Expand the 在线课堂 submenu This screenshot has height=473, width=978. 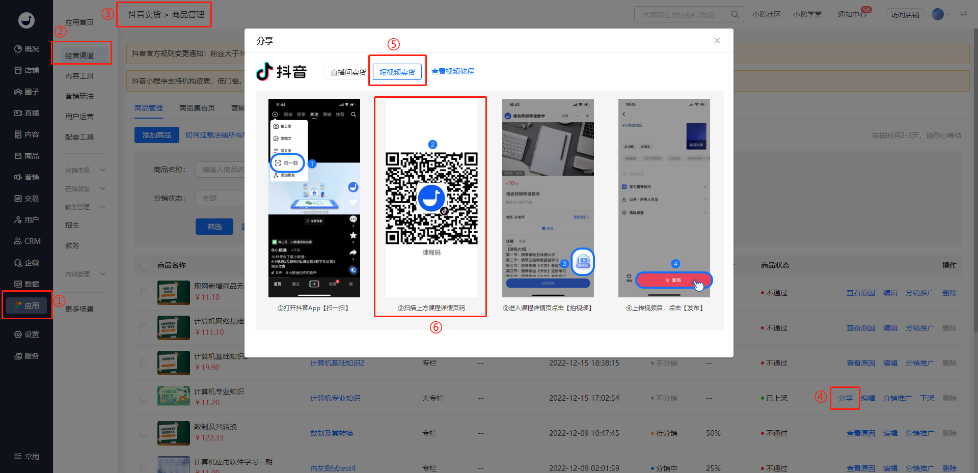[85, 188]
